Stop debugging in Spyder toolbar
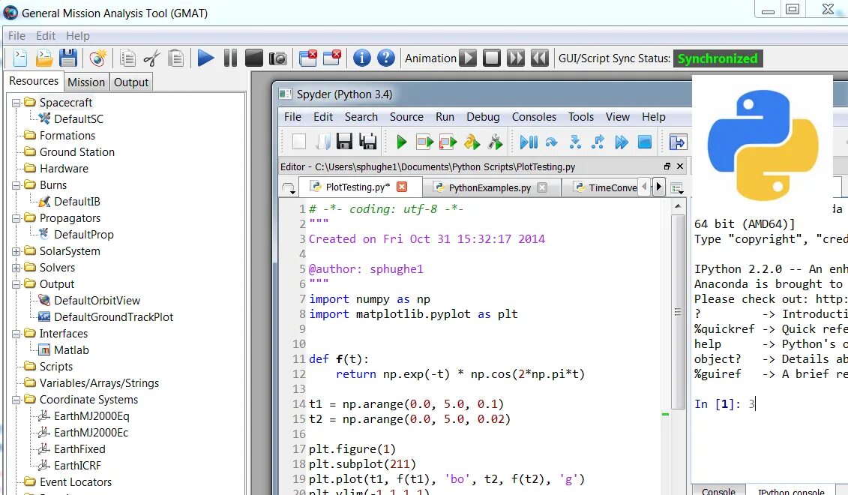 point(644,142)
